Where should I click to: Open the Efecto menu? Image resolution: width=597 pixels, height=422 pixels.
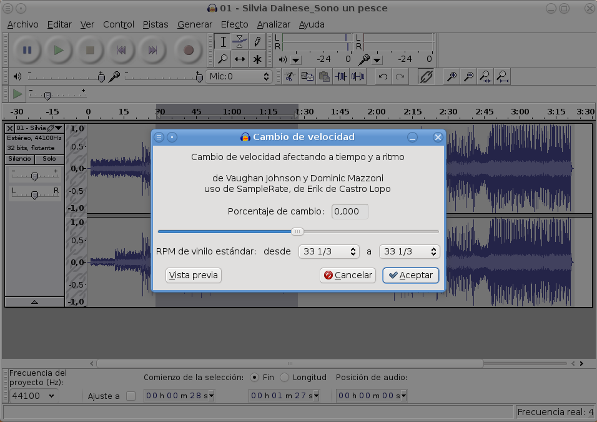click(x=235, y=24)
